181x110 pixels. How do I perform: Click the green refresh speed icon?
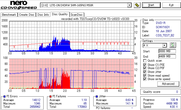tap(172, 45)
